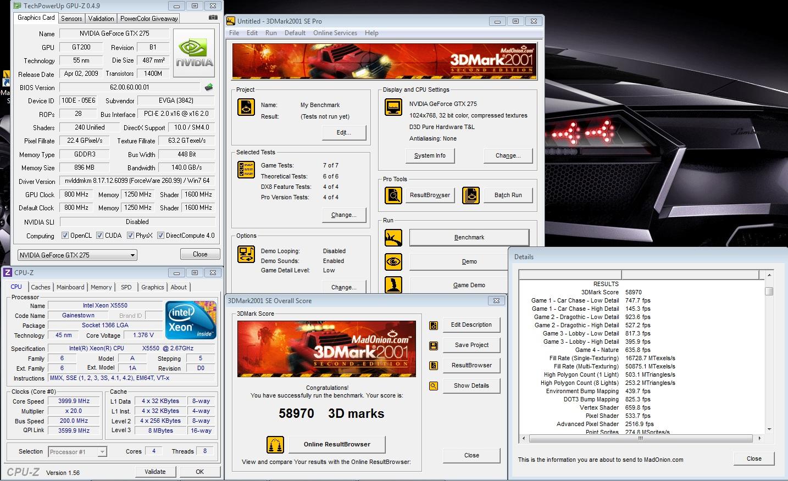
Task: Toggle the PhysX checkbox in GPU-Z
Action: point(130,236)
